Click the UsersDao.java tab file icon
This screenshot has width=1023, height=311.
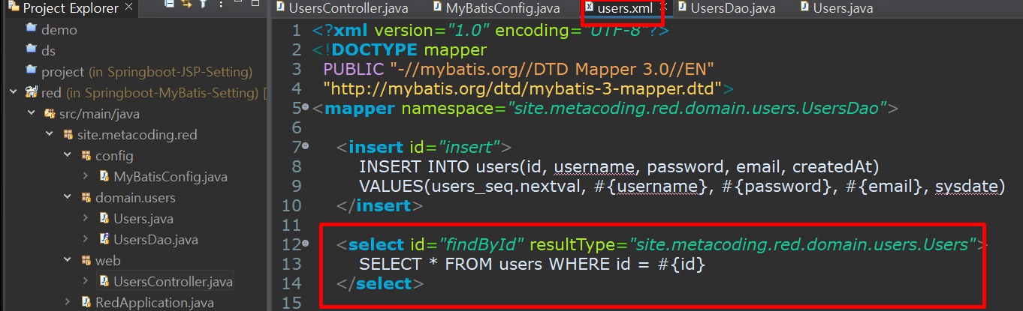681,7
